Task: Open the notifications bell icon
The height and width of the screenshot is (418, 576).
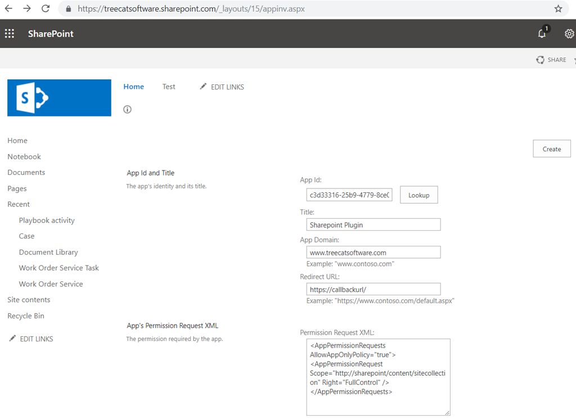Action: tap(542, 34)
